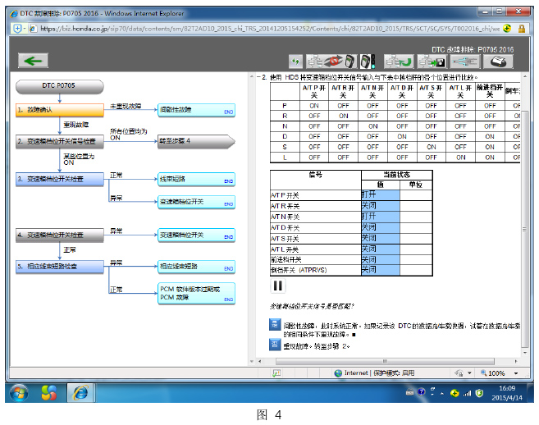Viewport: 539px width, 425px height.
Task: Click the 'PCM 软件版本过期或 PCM 故障' result box
Action: pos(196,293)
